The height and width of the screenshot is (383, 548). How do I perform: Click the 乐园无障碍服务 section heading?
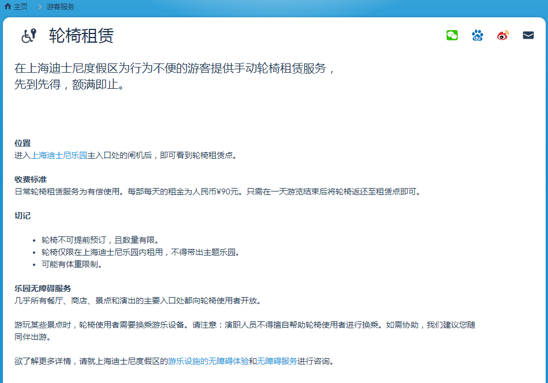point(43,288)
